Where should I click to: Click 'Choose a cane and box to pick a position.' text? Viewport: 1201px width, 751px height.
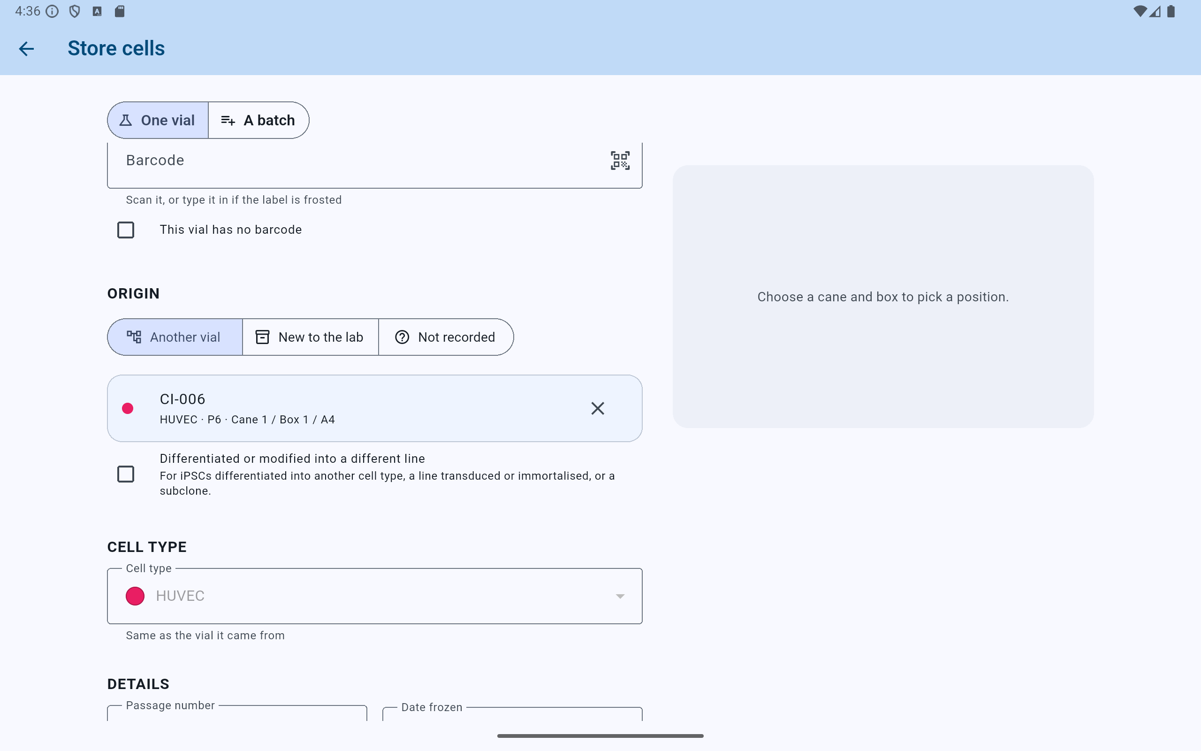coord(883,297)
